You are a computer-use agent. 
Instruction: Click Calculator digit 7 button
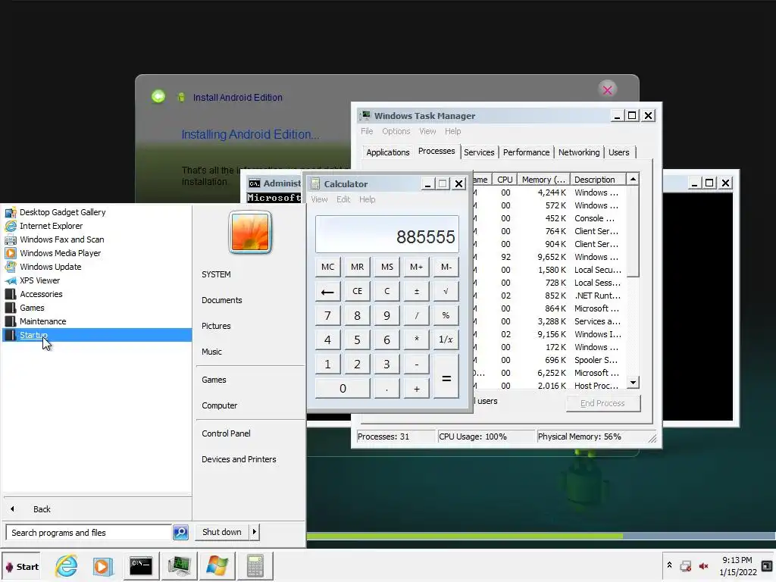point(327,315)
